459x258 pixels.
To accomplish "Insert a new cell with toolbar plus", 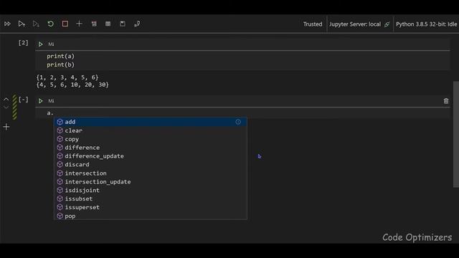I will pos(79,24).
